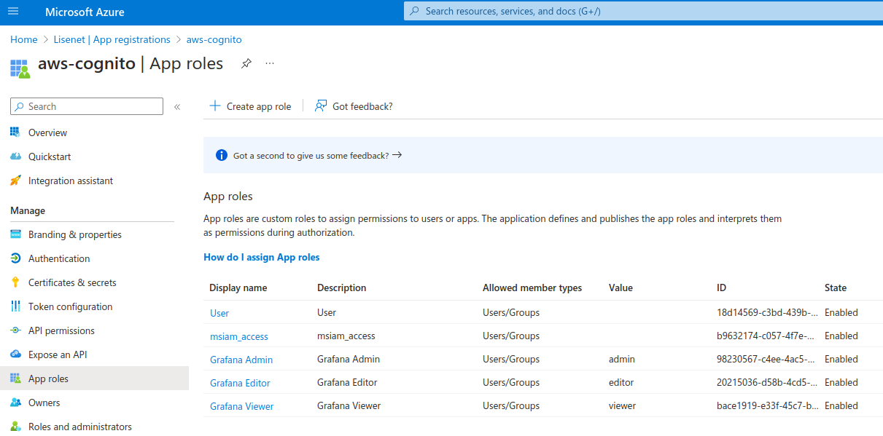The width and height of the screenshot is (883, 436).
Task: Click the Display name column header
Action: tap(238, 288)
